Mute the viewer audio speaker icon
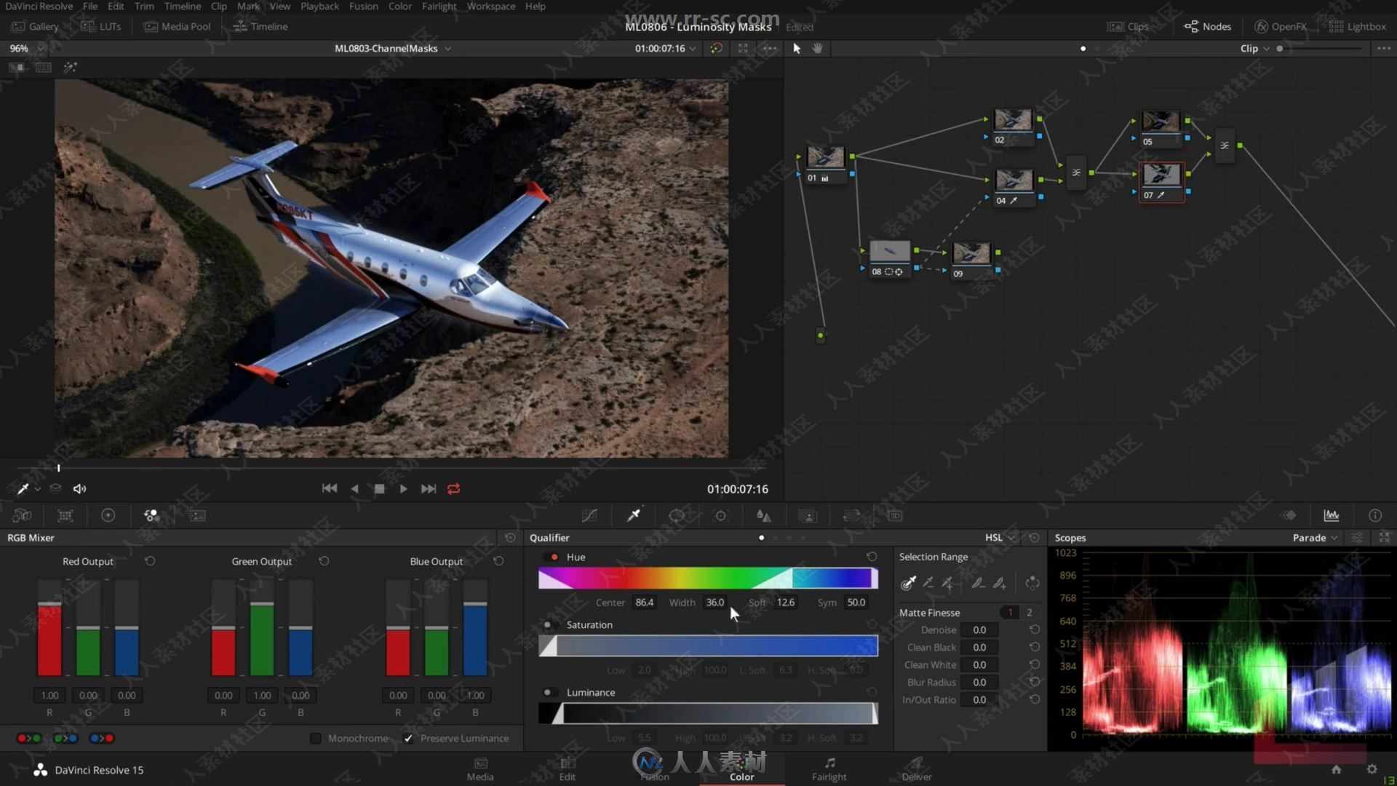 (x=79, y=488)
